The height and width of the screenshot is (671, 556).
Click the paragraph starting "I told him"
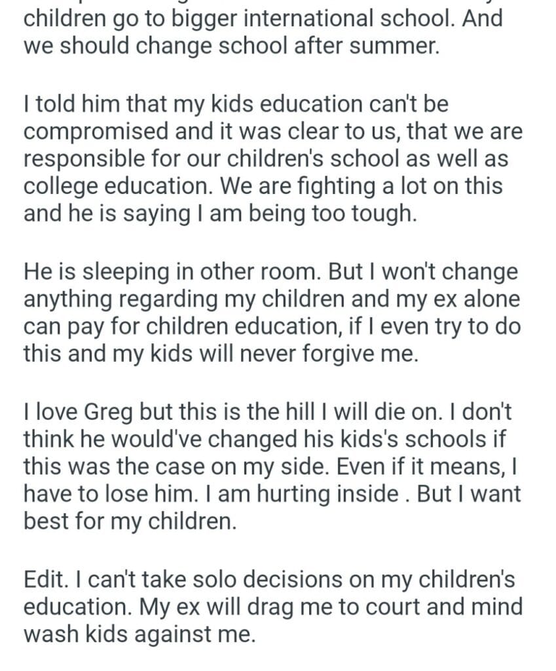coord(272,159)
